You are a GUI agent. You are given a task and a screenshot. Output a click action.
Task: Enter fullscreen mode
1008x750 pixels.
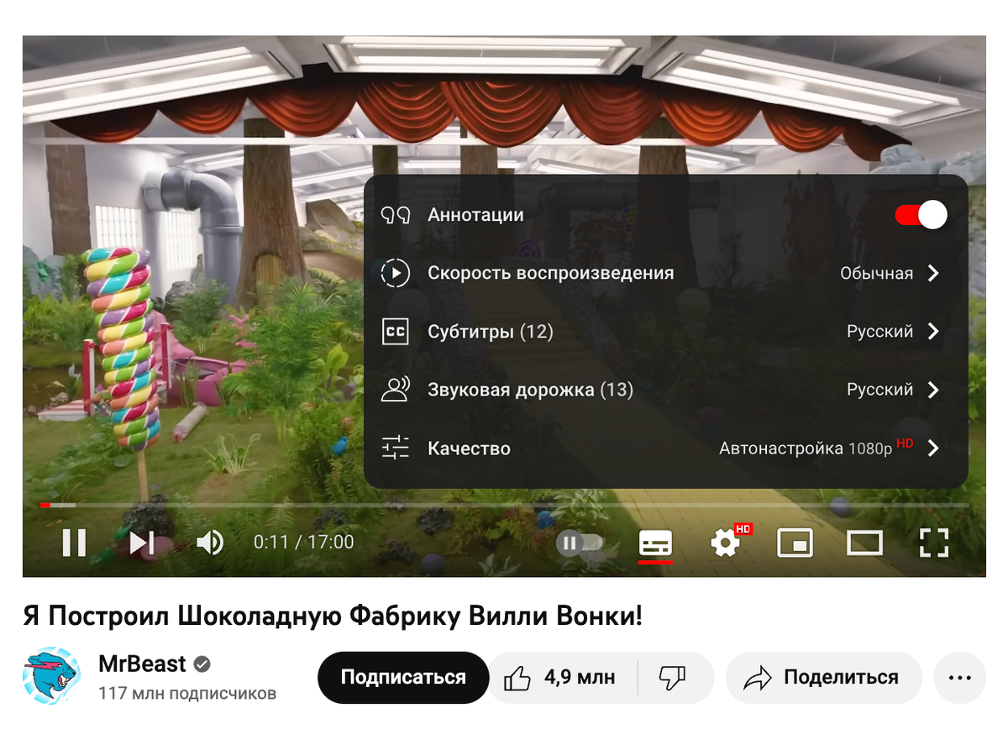pos(933,543)
